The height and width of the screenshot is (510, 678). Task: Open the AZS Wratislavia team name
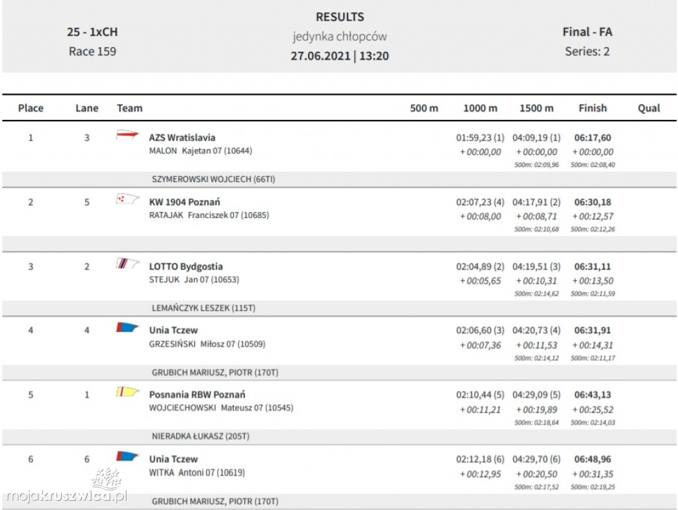click(x=182, y=138)
